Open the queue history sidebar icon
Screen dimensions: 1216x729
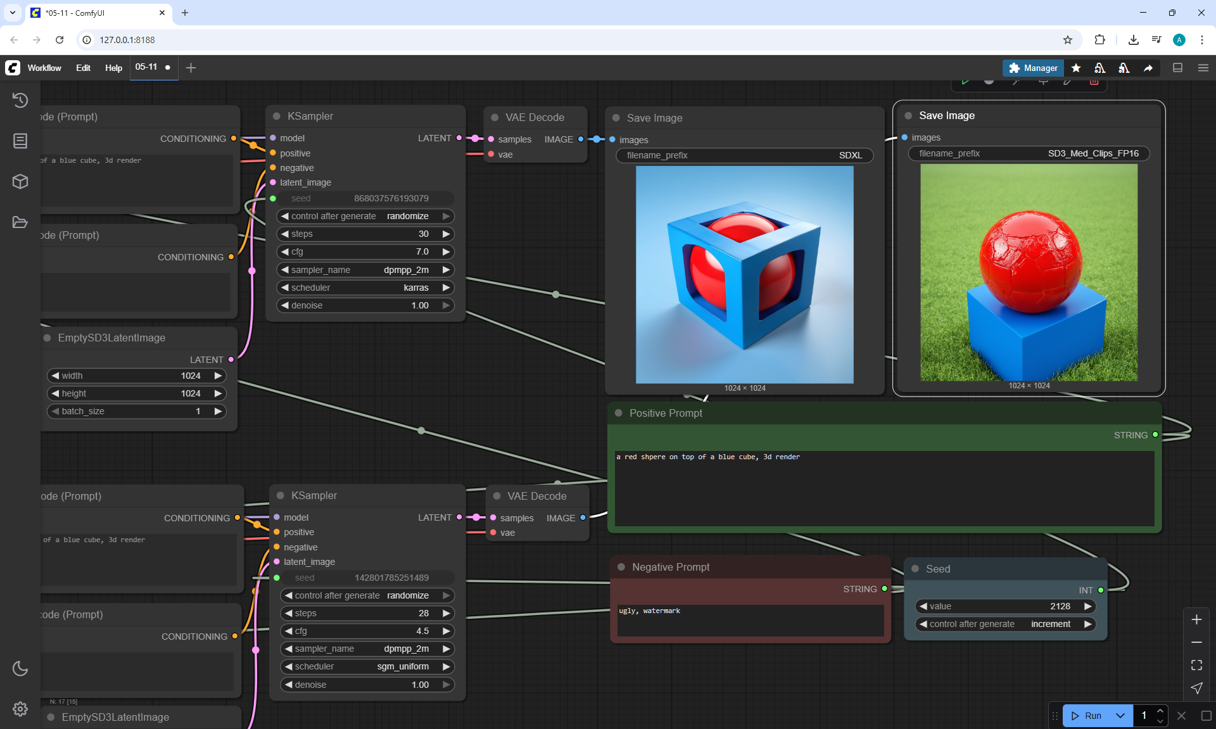[20, 100]
